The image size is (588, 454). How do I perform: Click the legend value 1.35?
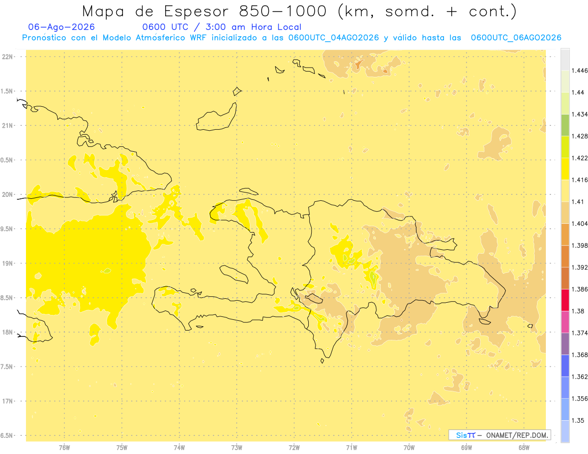click(x=578, y=420)
